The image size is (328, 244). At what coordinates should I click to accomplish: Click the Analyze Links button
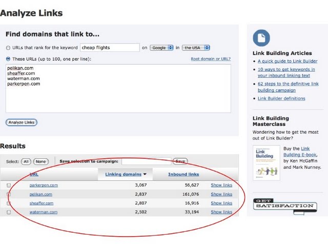[22, 123]
